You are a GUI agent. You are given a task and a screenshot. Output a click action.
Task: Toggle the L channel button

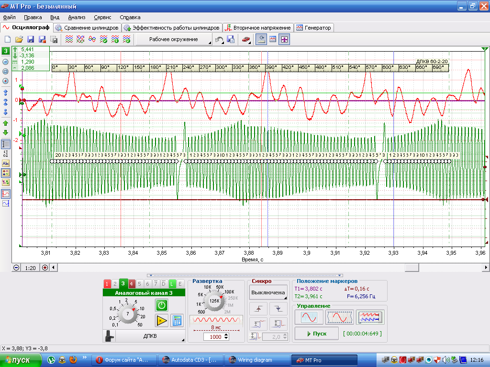pyautogui.click(x=172, y=284)
